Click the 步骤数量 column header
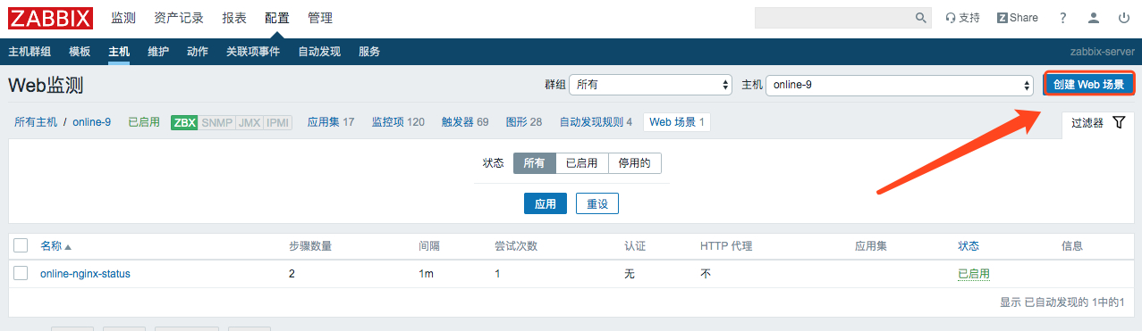Viewport: 1142px width, 331px height. coord(310,246)
